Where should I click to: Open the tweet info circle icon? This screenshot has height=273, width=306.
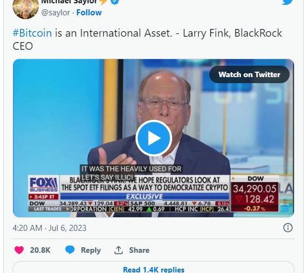coord(288,228)
